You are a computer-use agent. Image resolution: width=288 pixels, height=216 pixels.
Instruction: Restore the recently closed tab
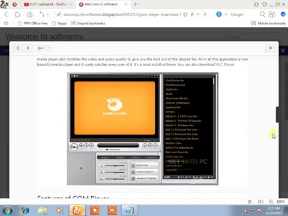point(41,14)
